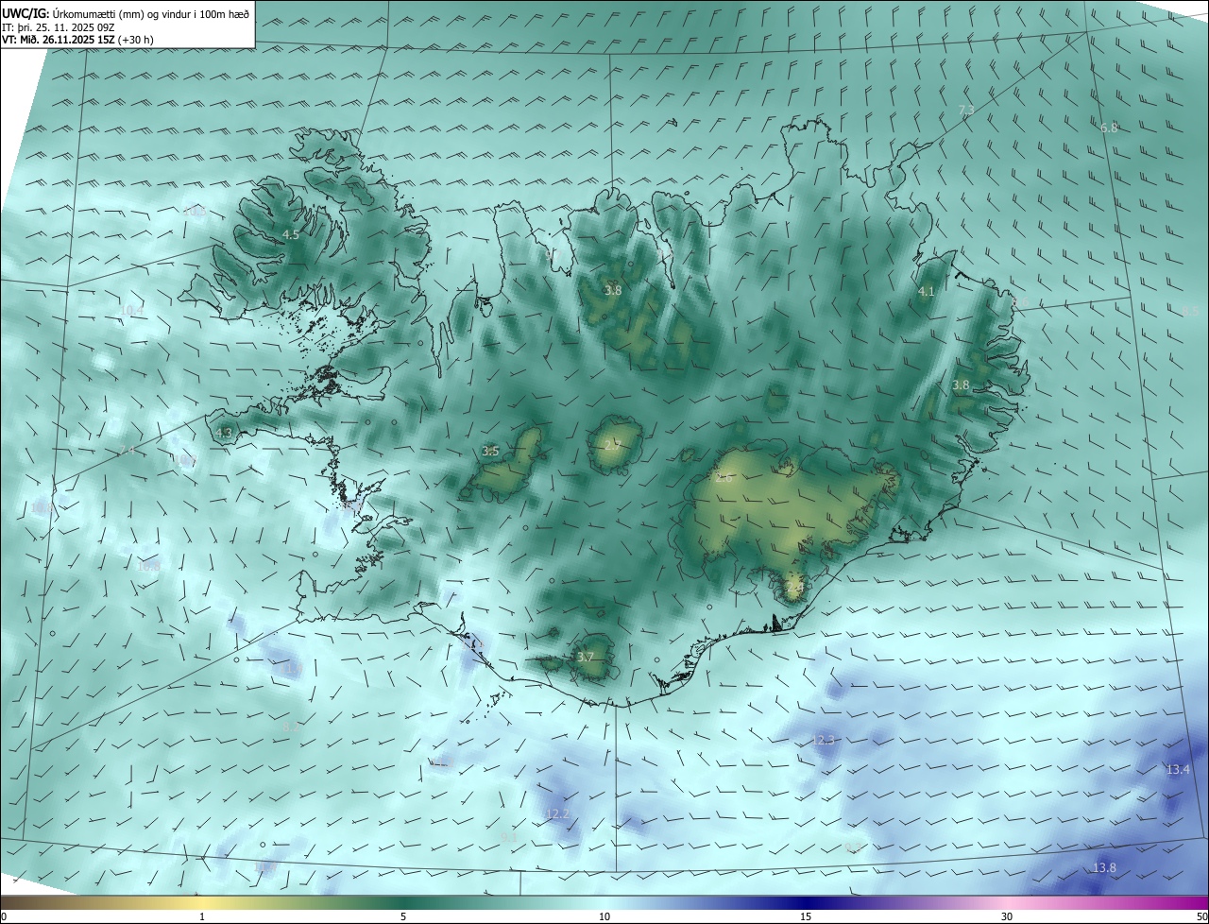Select the 12.2 value label over the sea

click(x=558, y=813)
